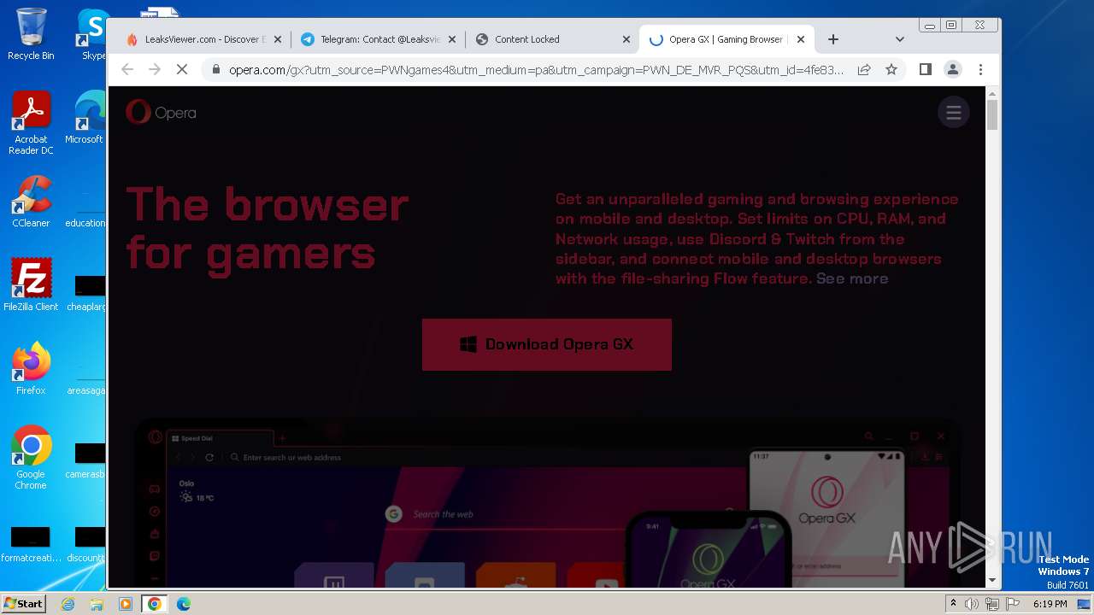The height and width of the screenshot is (615, 1094).
Task: Open the network tray icon
Action: pyautogui.click(x=992, y=604)
